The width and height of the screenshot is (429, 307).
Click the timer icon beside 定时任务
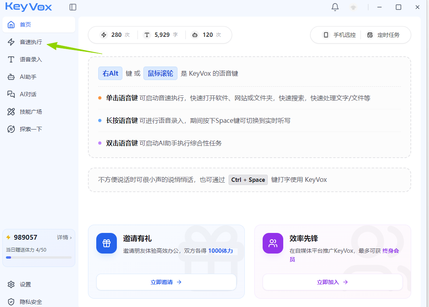point(370,35)
